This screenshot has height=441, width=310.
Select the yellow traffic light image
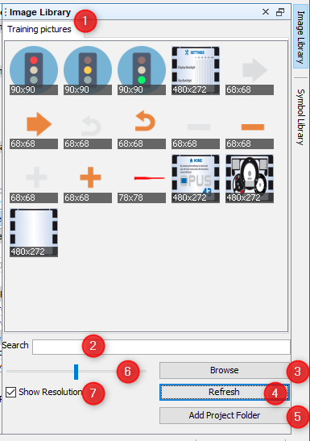tap(88, 71)
